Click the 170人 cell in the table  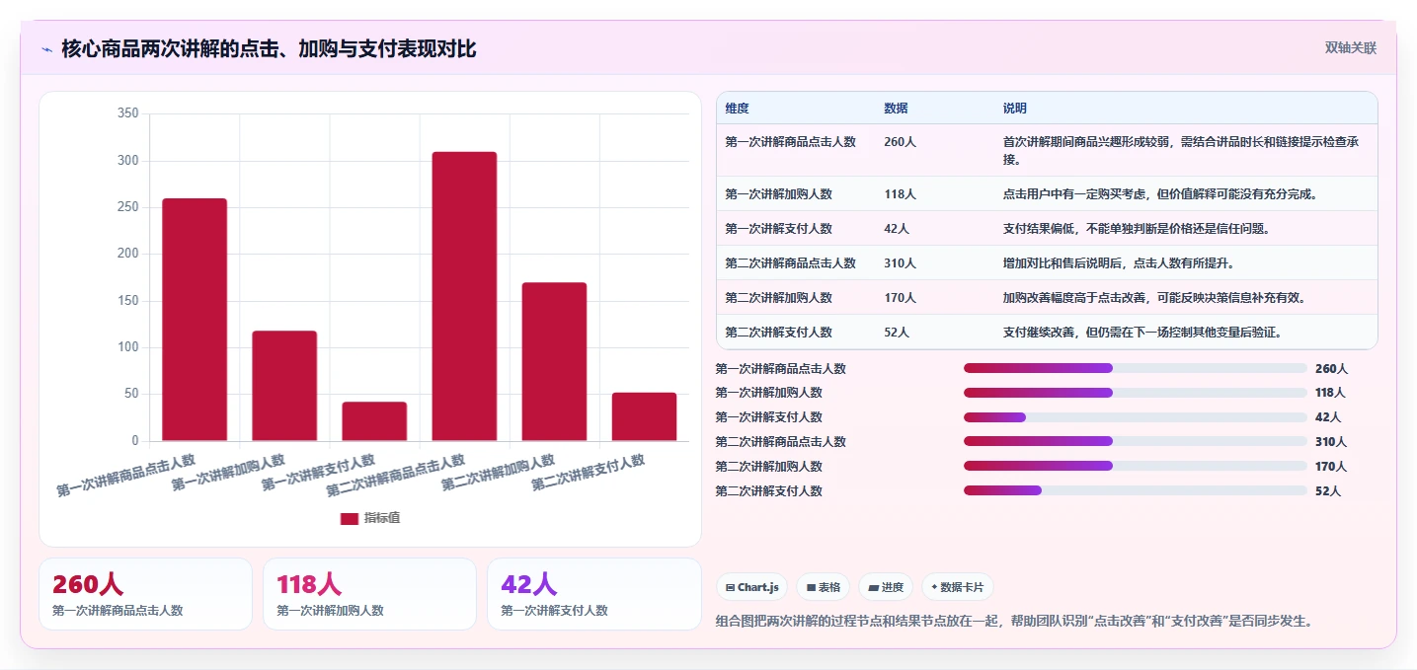(900, 298)
